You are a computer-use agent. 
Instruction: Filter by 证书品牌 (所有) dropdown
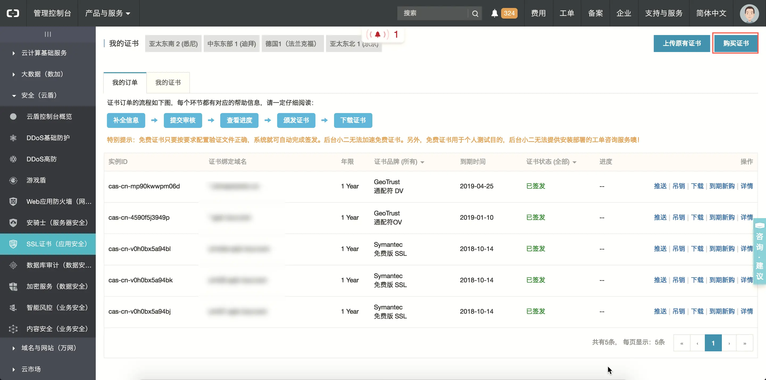pos(399,162)
